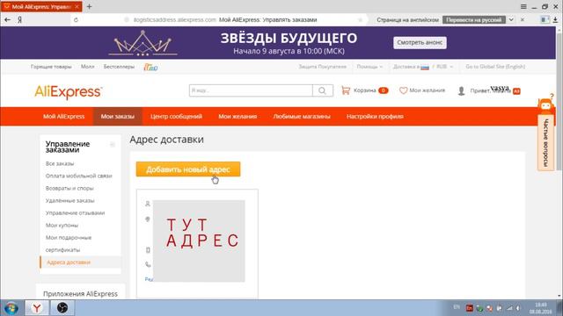The image size is (563, 316).
Task: Open the Yandex home icon in toolbar
Action: click(19, 20)
